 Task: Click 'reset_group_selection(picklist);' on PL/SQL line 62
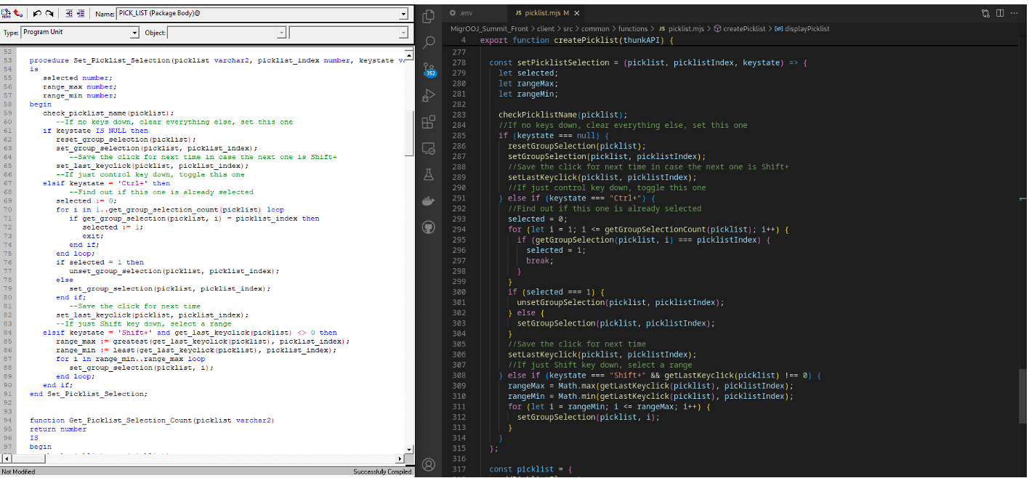126,139
